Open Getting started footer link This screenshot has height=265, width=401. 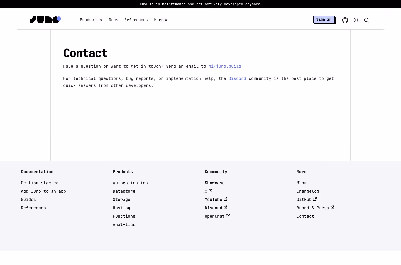(x=40, y=183)
